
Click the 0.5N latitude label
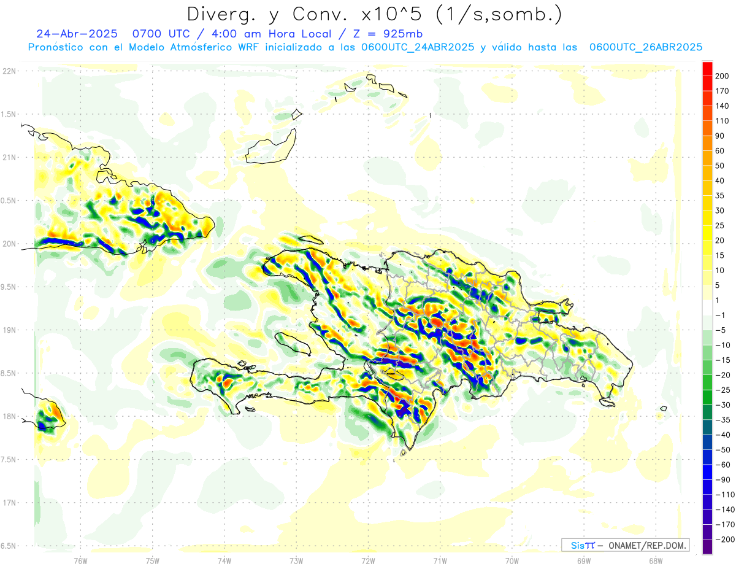9,201
